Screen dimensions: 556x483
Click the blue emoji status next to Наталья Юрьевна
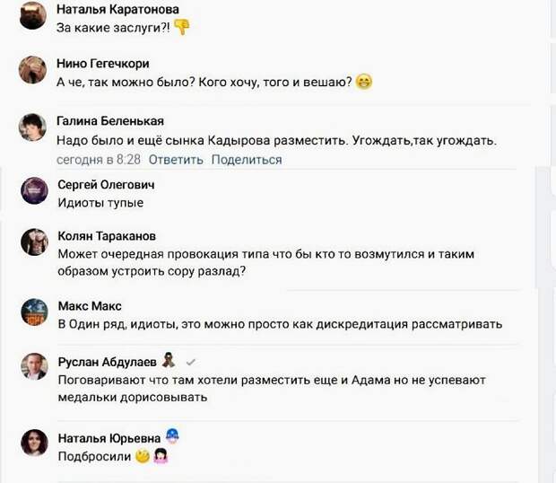point(173,436)
